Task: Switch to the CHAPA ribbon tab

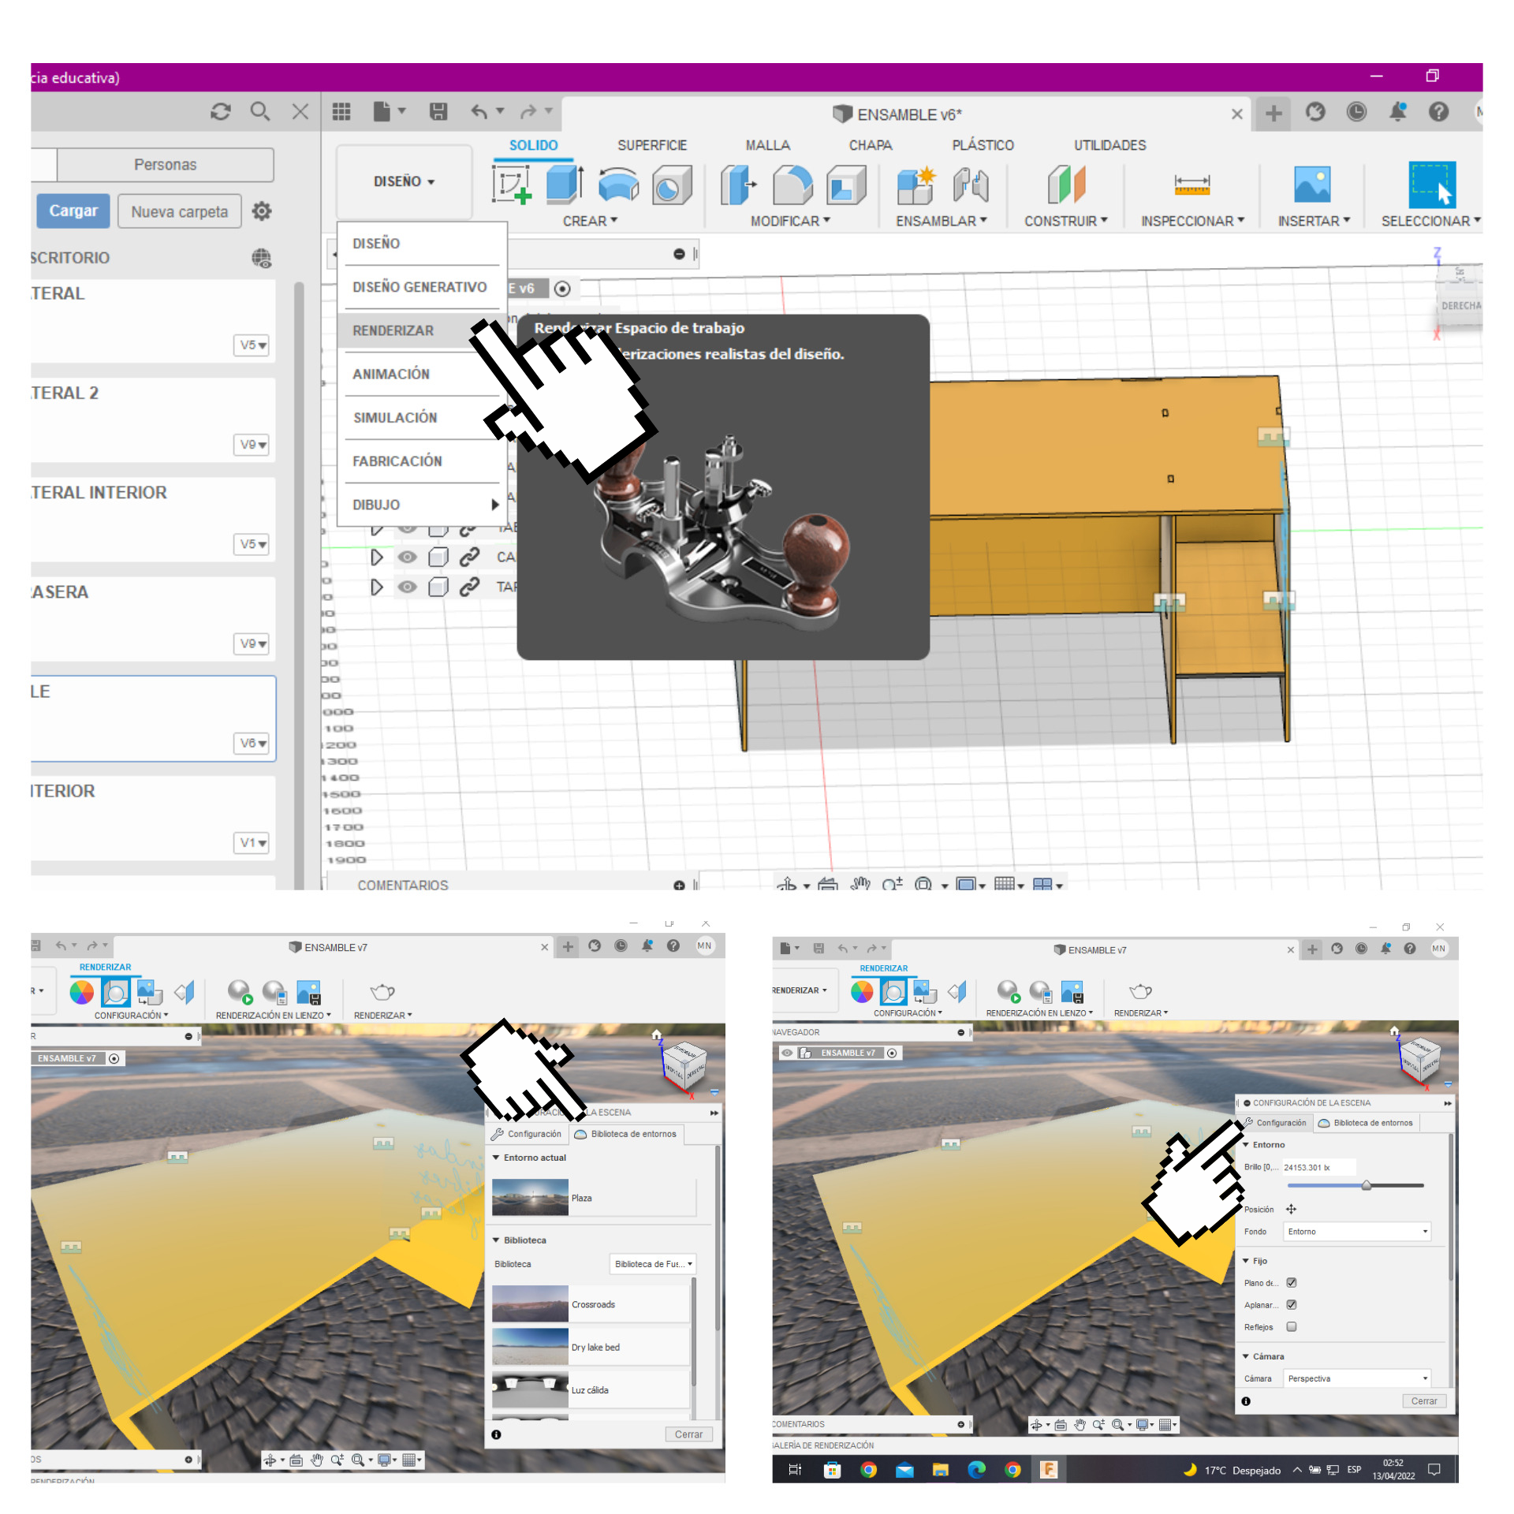Action: tap(871, 145)
